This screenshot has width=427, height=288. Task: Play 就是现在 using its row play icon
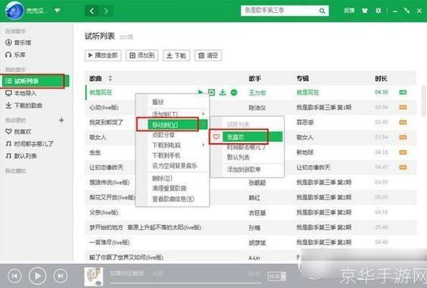click(201, 92)
